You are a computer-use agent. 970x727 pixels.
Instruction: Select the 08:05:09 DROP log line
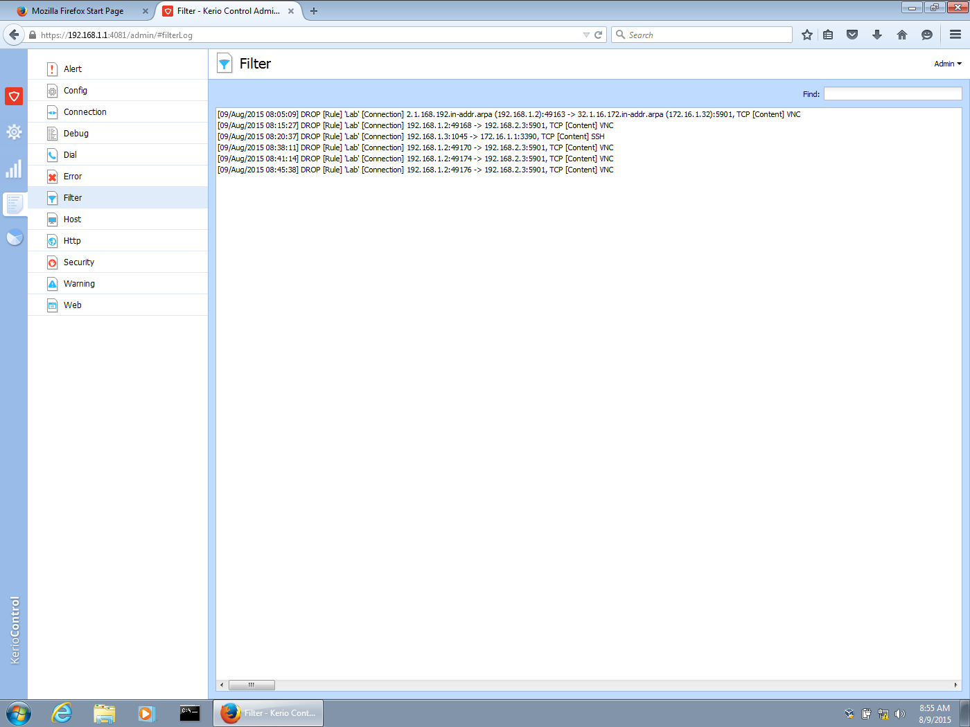pos(509,114)
